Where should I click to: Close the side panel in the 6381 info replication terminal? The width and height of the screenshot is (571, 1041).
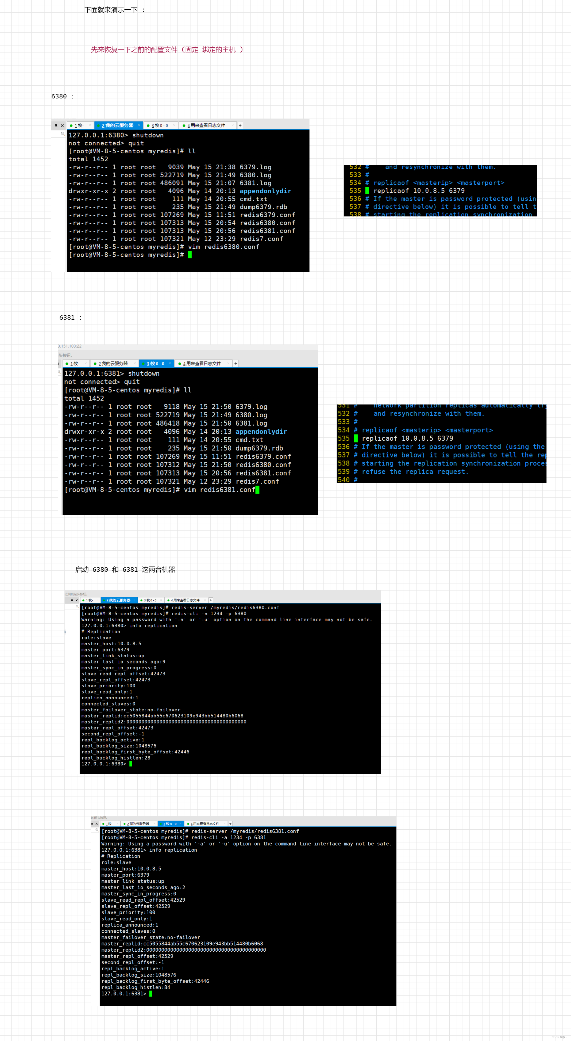(x=97, y=824)
